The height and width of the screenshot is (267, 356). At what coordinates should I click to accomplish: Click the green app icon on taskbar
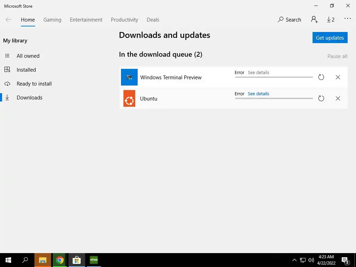click(94, 260)
